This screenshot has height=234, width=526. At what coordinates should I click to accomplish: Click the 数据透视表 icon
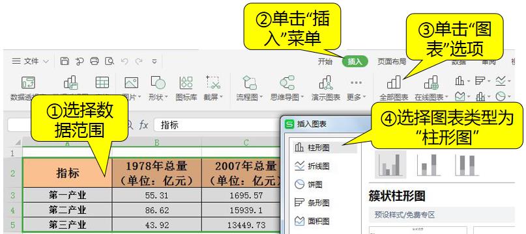pyautogui.click(x=29, y=83)
